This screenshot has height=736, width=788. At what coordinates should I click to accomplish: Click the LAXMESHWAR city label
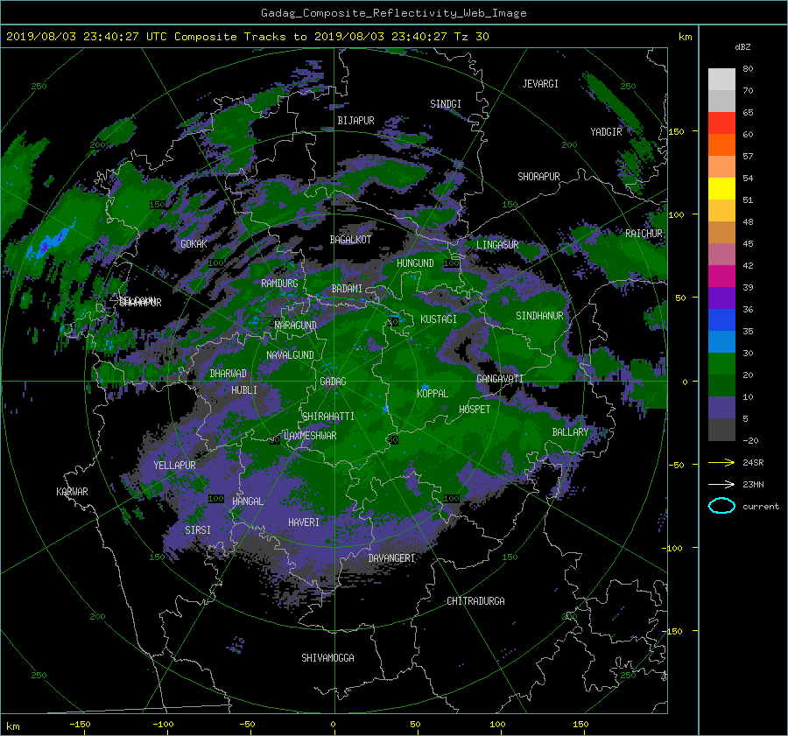(310, 436)
